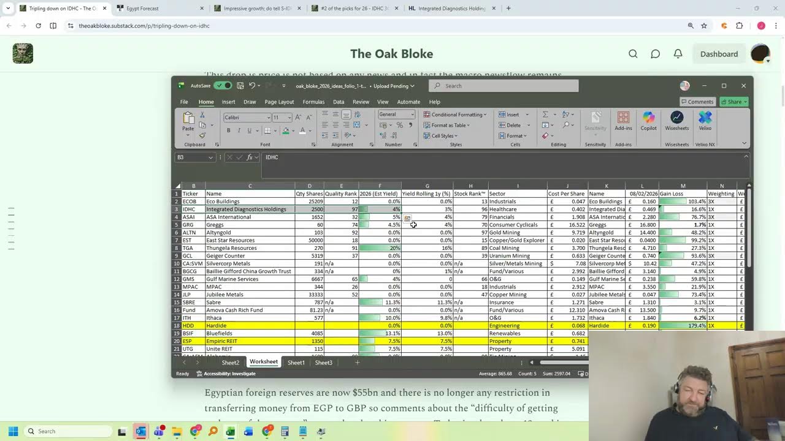
Task: Click the Undo arrow in title bar
Action: click(251, 86)
